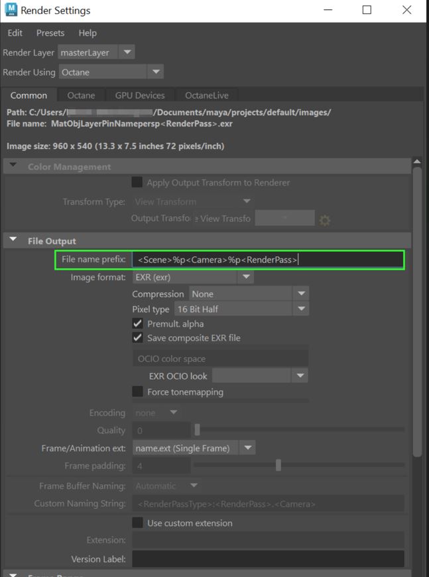Open the Frame Buffer Naming dropdown
Screen dimensions: 429x577
[166, 486]
